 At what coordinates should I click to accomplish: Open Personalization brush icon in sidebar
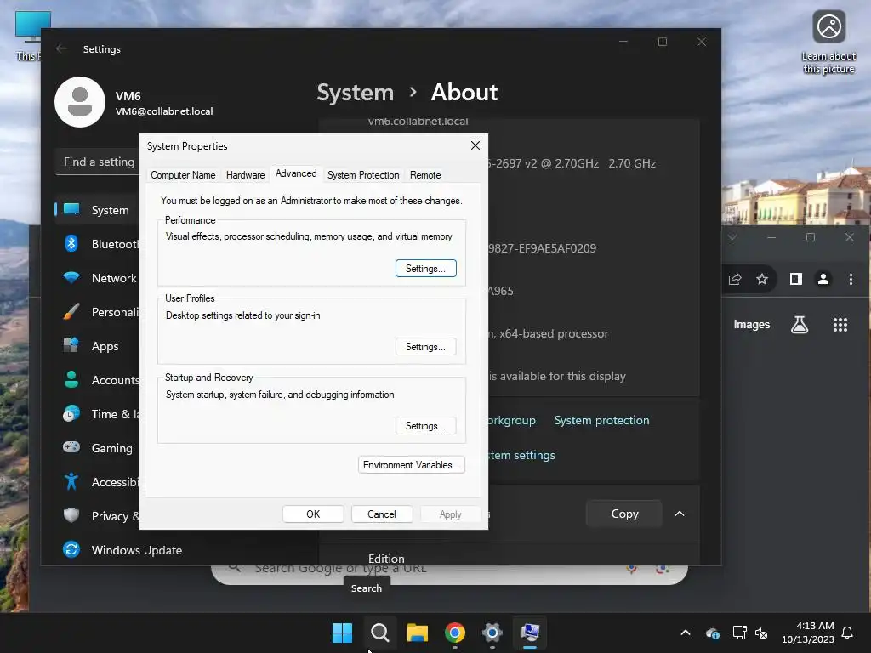click(71, 311)
